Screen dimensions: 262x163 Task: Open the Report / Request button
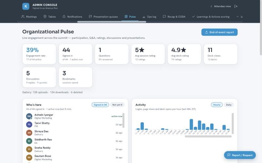point(240,155)
